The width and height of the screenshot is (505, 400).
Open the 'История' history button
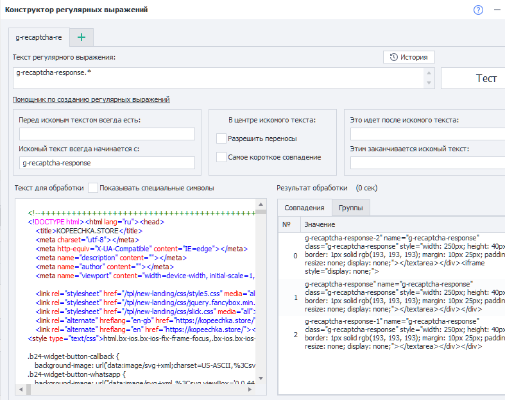pos(409,57)
